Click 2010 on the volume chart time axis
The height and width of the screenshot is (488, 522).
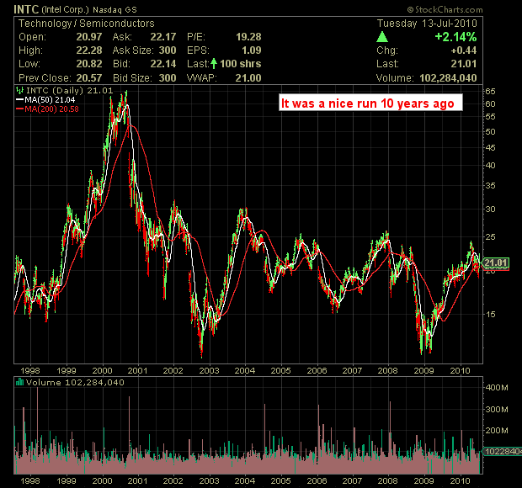(x=460, y=481)
